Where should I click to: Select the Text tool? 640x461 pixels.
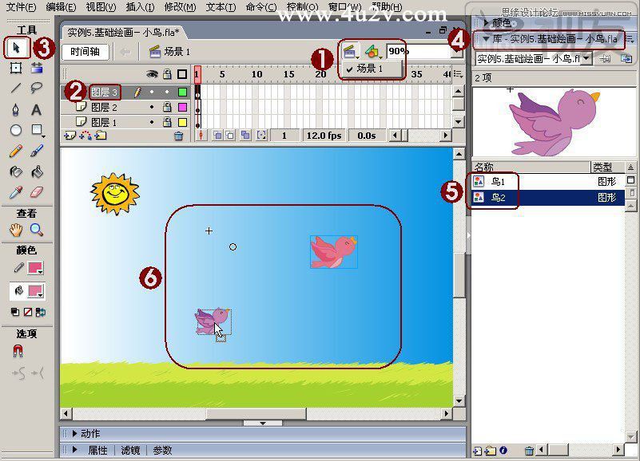(36, 109)
